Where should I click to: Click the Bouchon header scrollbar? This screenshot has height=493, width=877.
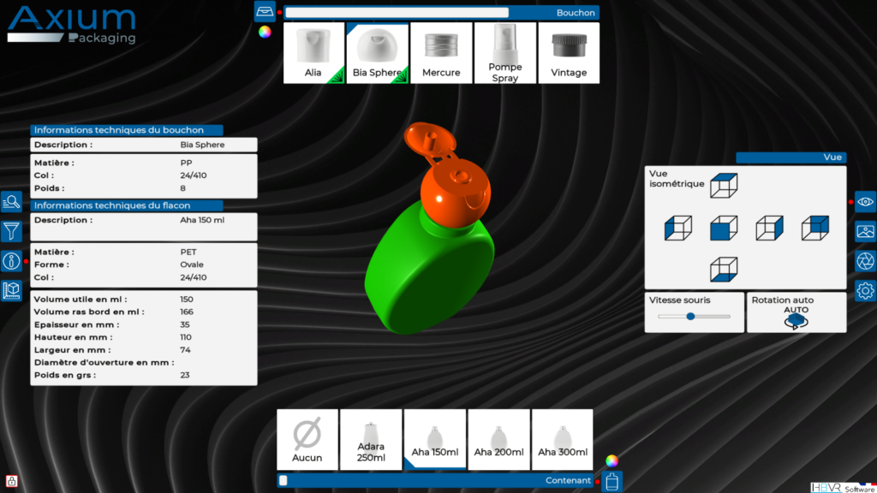pyautogui.click(x=397, y=12)
